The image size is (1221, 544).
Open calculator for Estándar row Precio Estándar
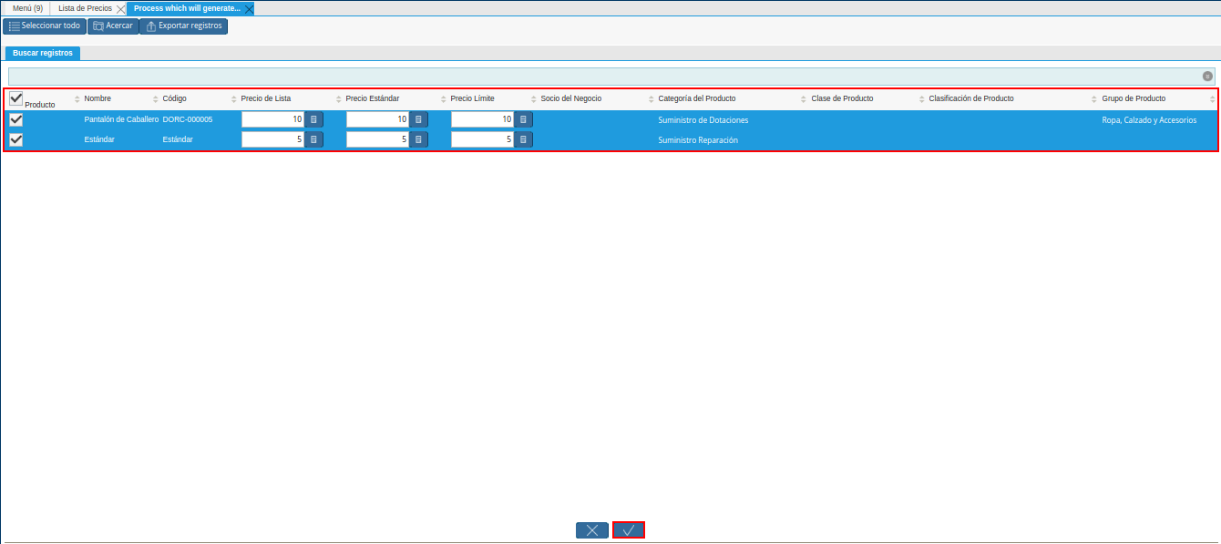point(418,139)
